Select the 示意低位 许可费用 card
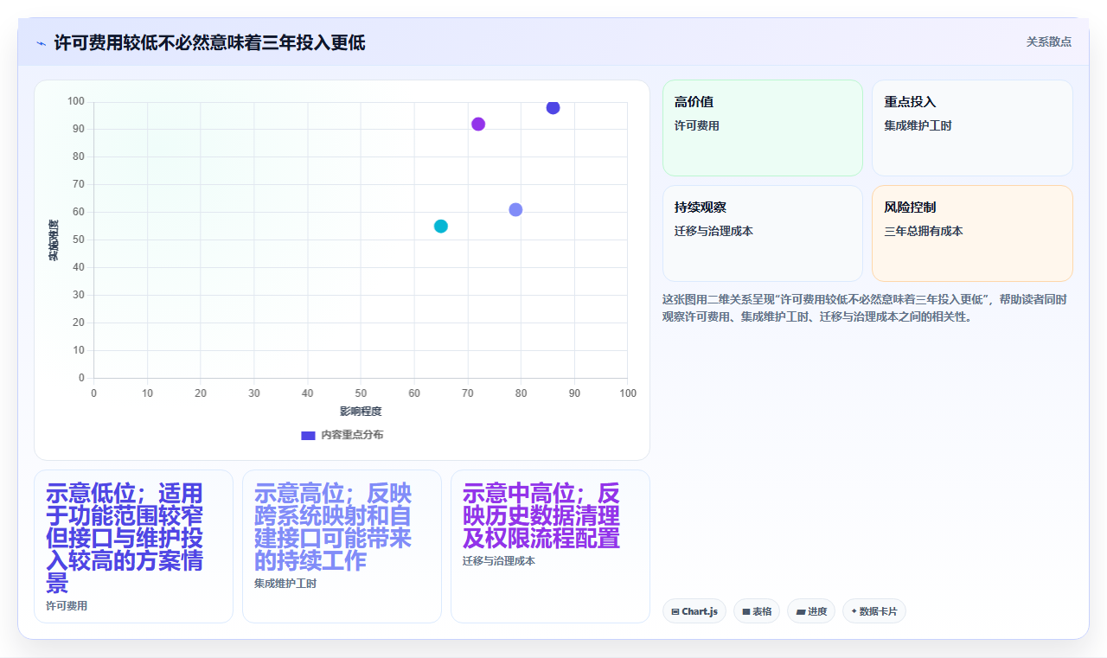Viewport: 1107px width, 658px height. tap(133, 546)
